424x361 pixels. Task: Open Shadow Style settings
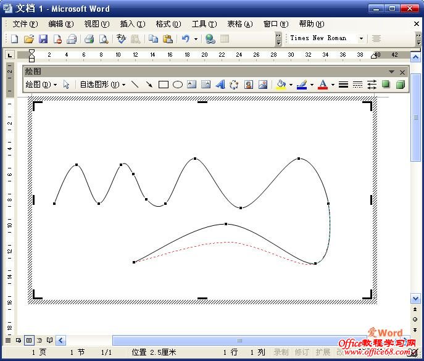386,85
